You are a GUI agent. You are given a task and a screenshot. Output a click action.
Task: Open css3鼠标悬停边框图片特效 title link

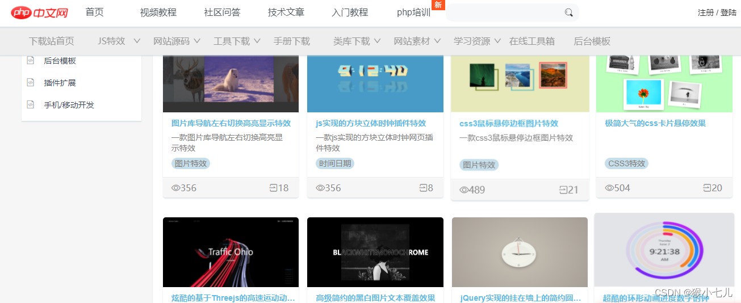[509, 123]
